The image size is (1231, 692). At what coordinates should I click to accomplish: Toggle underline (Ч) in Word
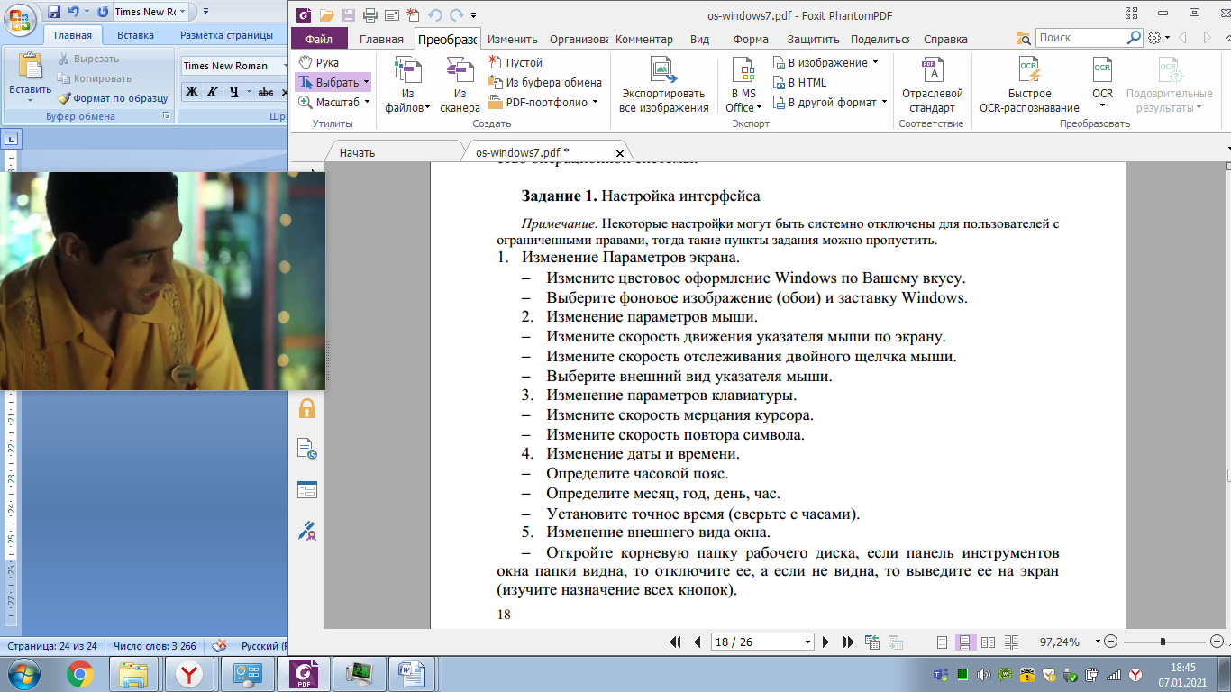pos(233,92)
